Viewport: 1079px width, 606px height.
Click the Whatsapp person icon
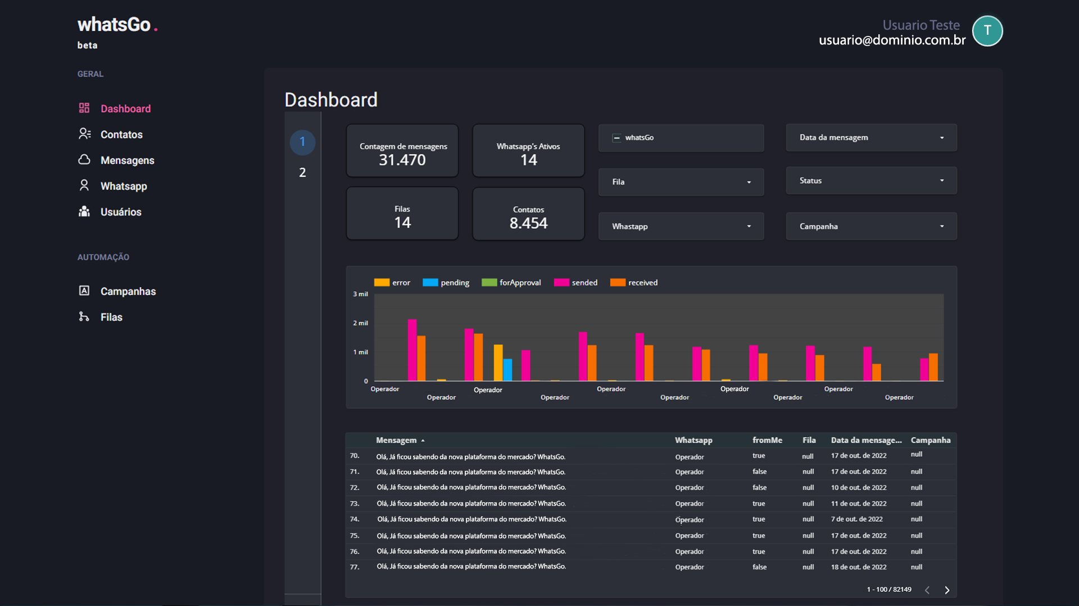click(x=84, y=185)
